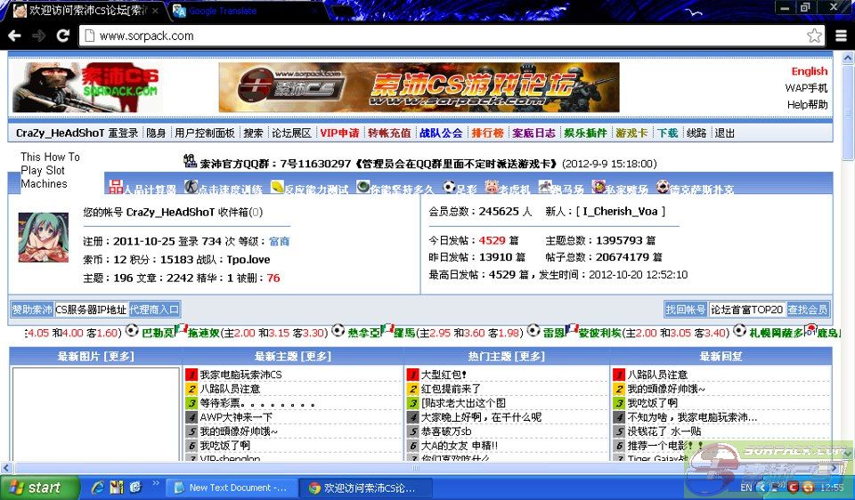Screen dimensions: 855x500
Task: Open 论坛首富TOP20
Action: (x=746, y=310)
